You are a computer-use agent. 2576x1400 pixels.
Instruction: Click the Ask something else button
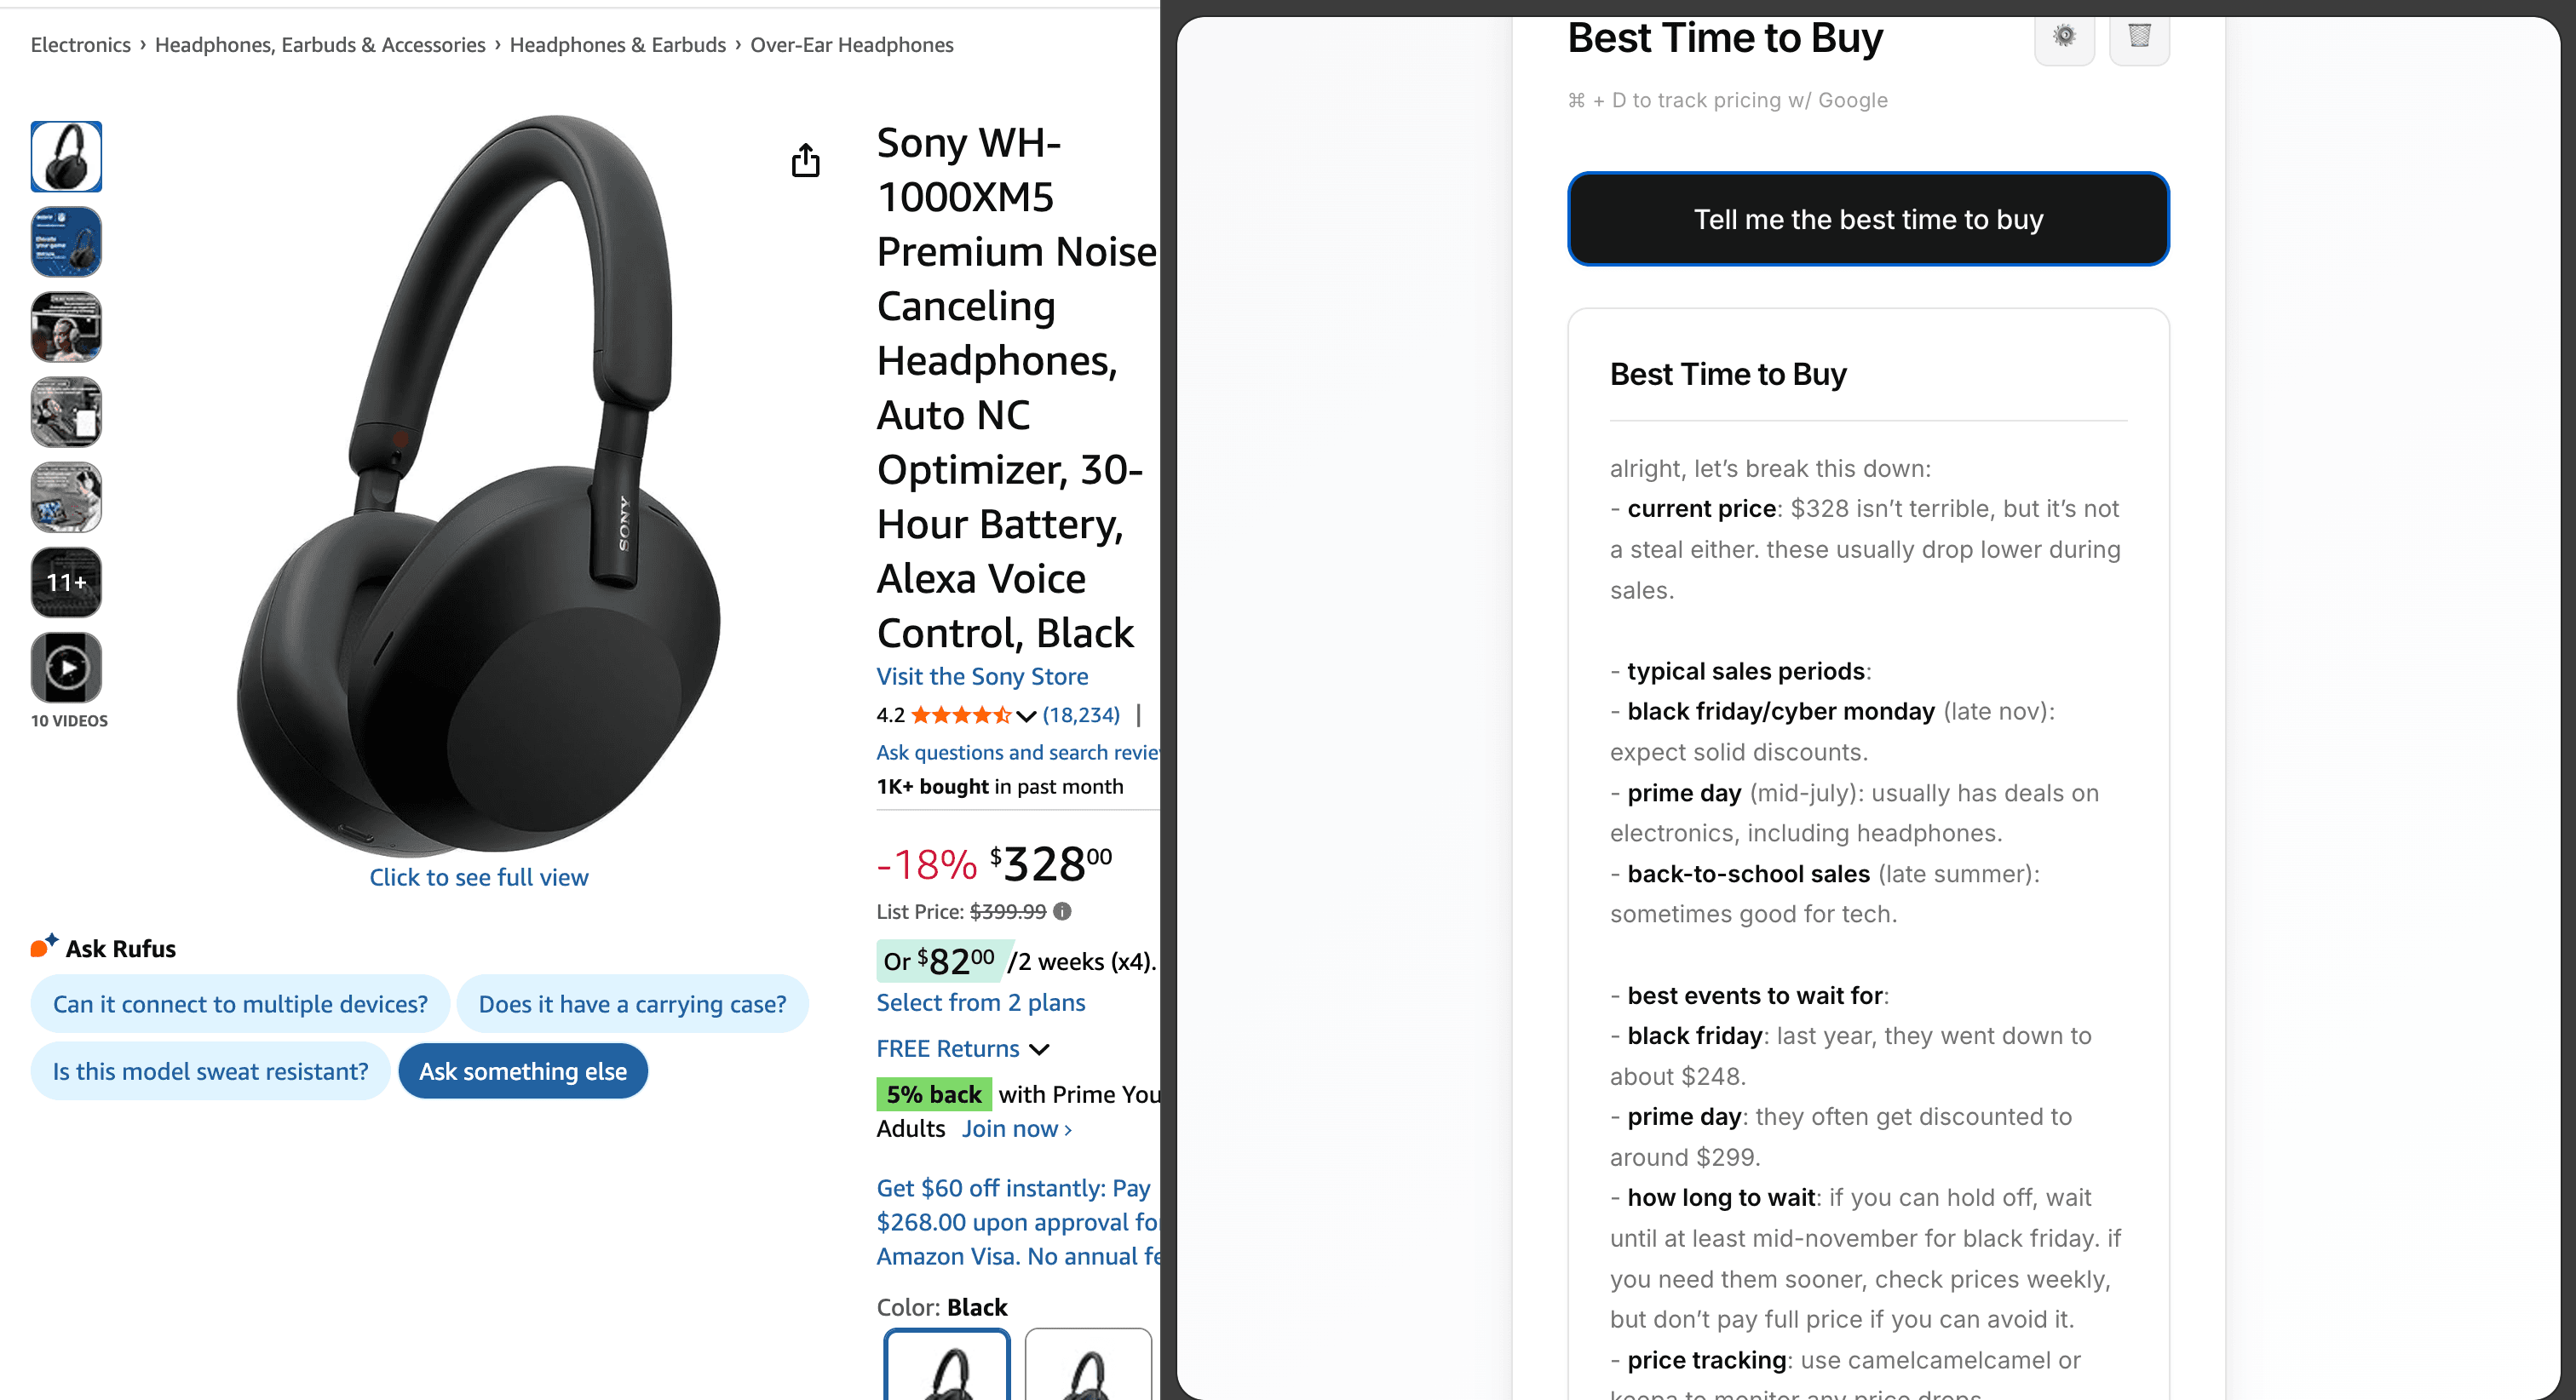coord(522,1070)
